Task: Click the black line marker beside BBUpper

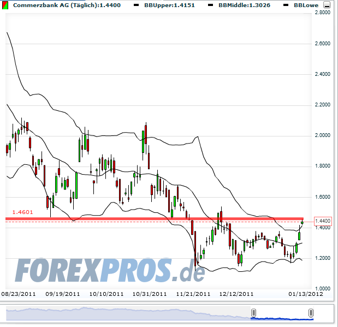Action: pos(136,5)
